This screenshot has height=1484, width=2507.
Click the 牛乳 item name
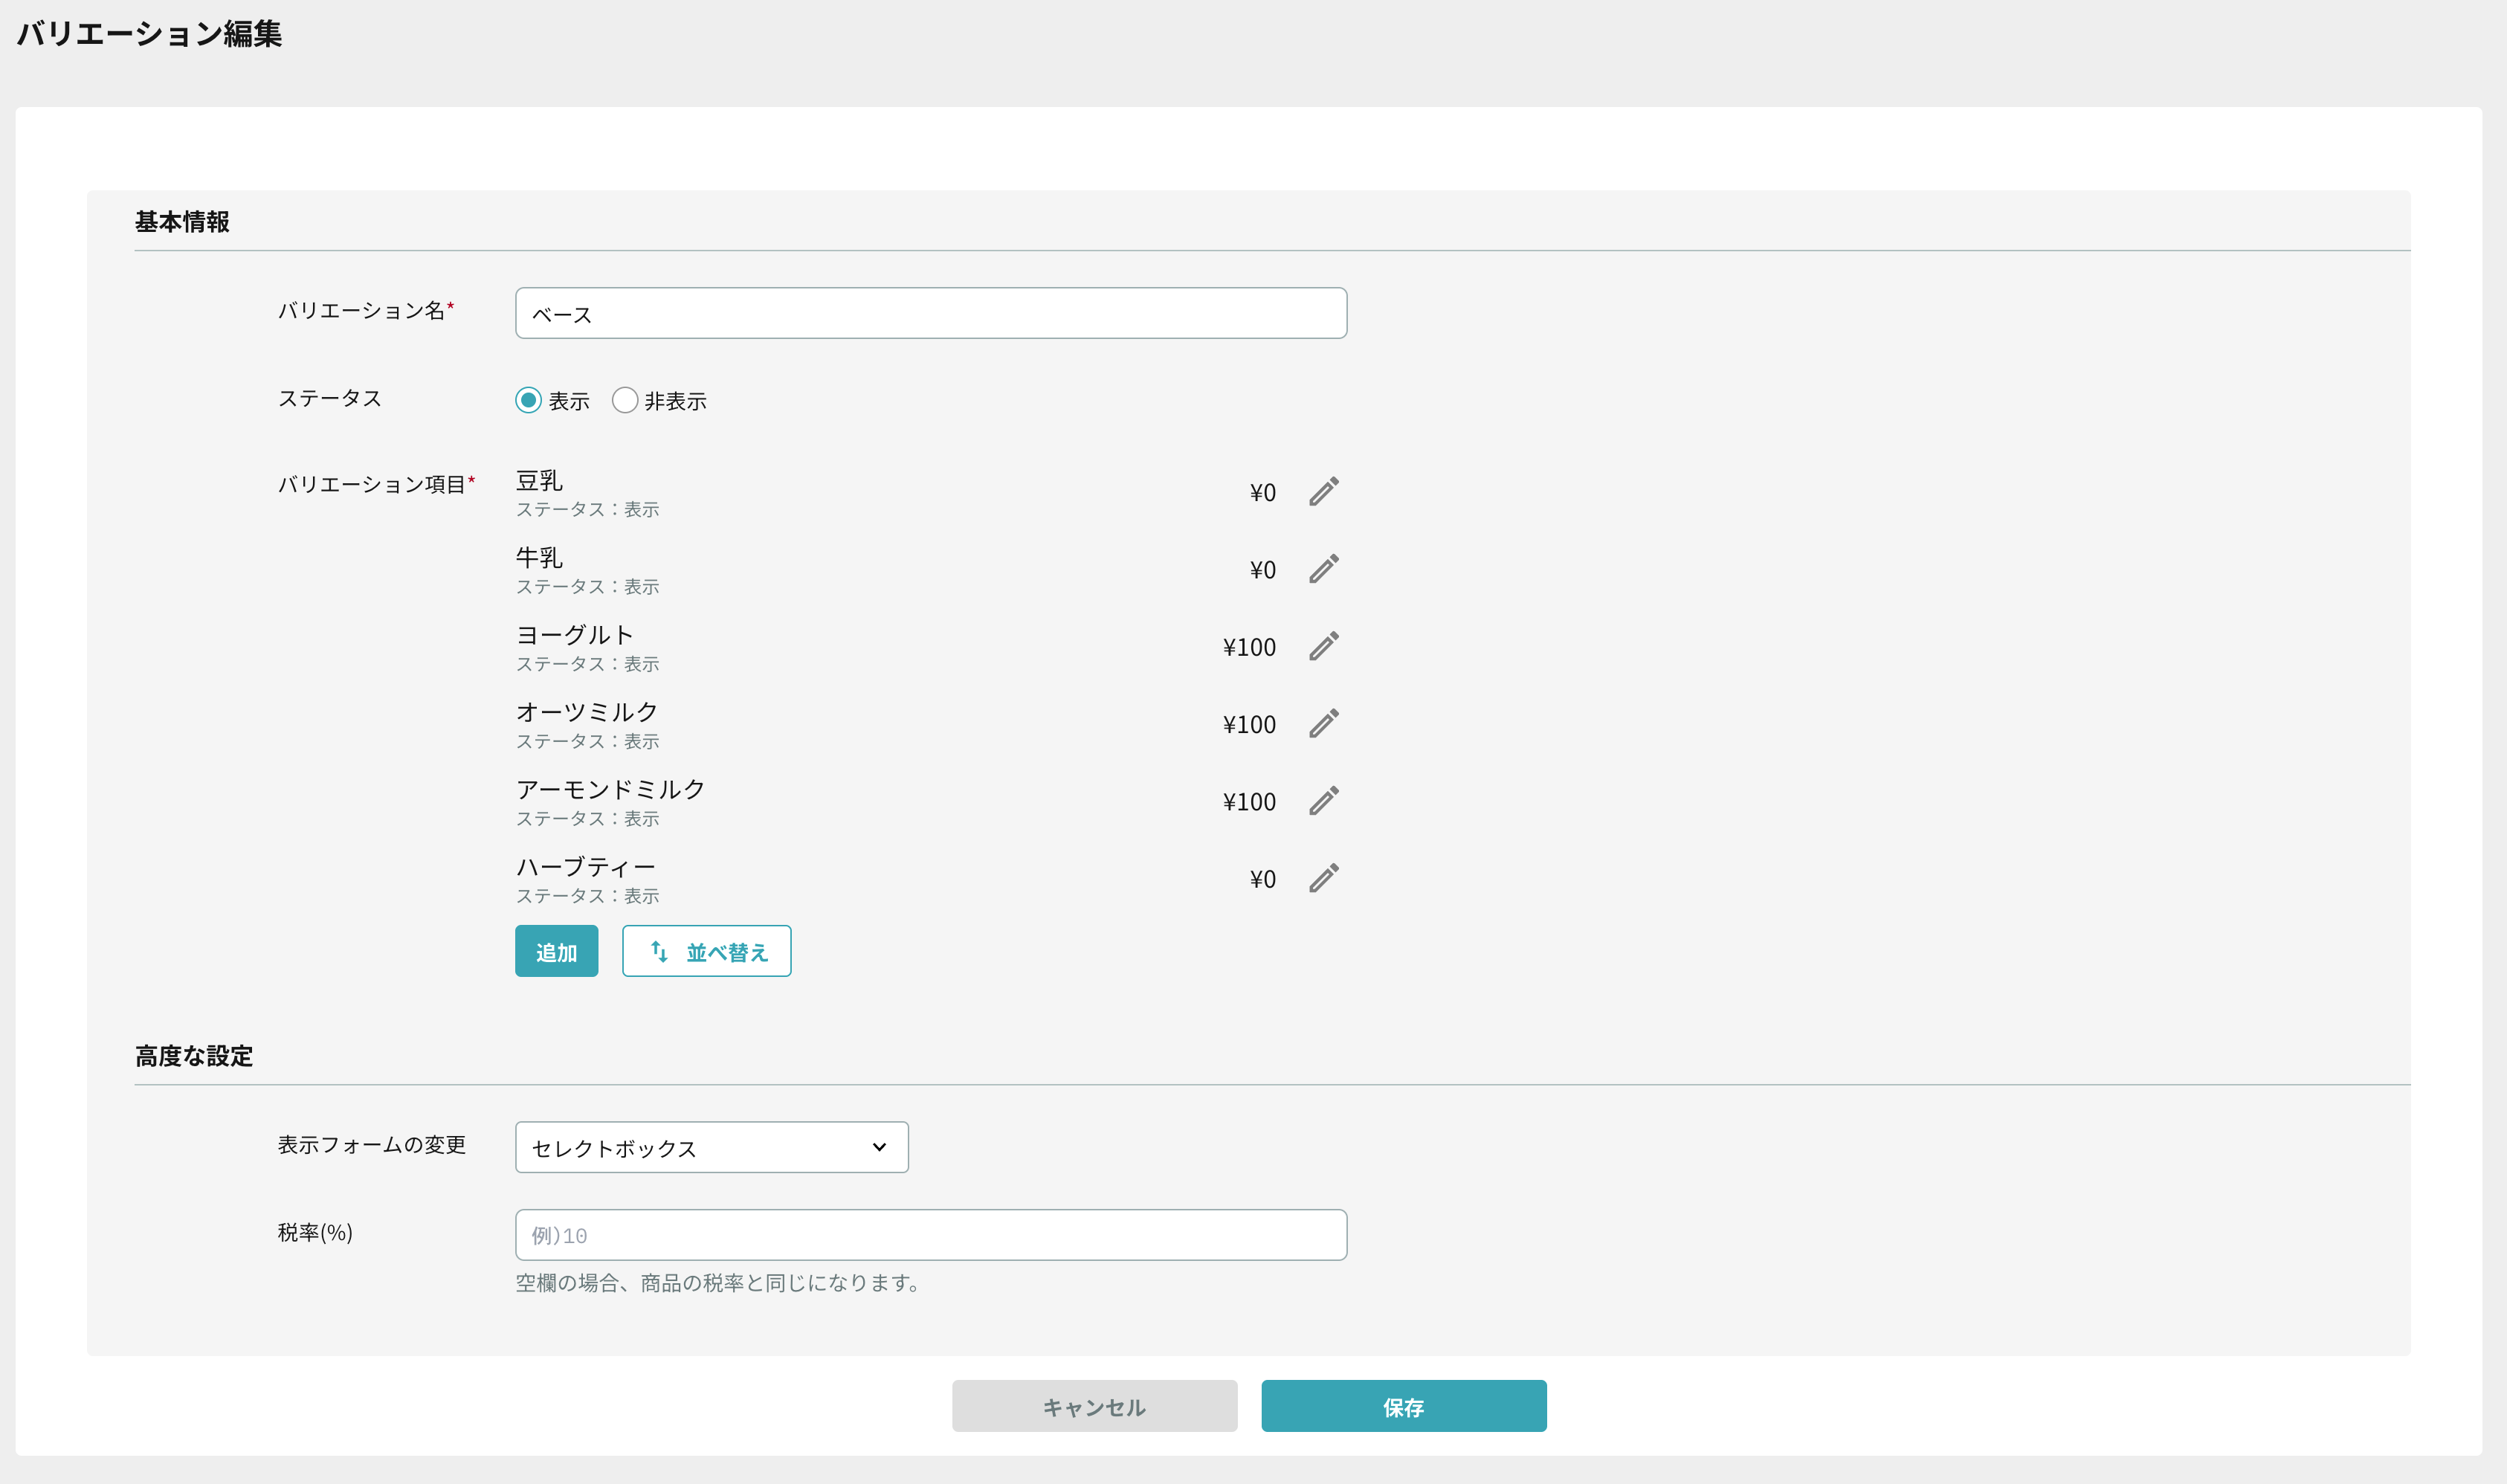click(x=539, y=558)
